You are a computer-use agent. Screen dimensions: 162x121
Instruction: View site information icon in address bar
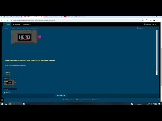(12, 20)
